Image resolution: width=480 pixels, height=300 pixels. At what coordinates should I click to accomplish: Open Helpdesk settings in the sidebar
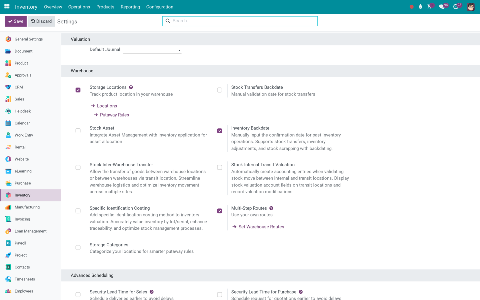30,111
